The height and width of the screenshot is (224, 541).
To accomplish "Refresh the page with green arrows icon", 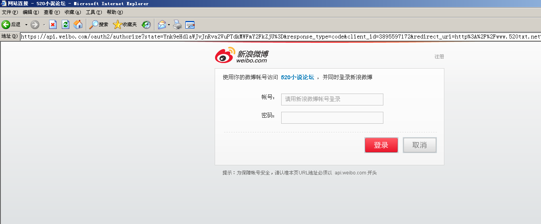I will (66, 25).
